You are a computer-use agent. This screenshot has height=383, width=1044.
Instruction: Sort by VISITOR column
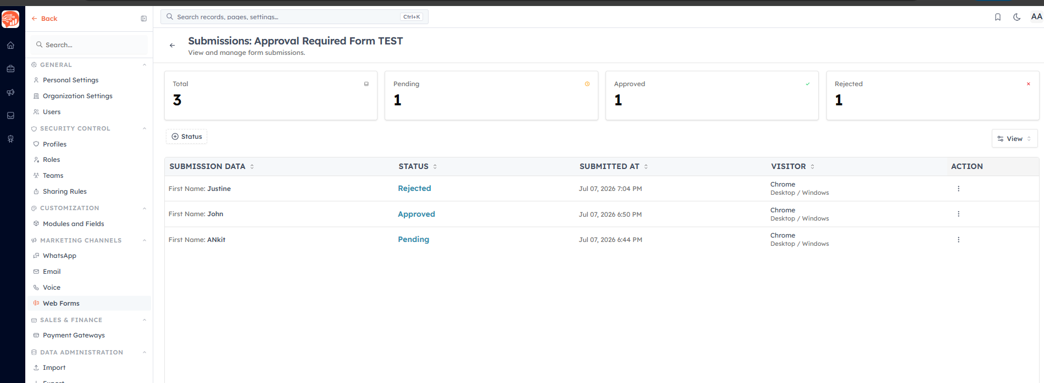792,166
